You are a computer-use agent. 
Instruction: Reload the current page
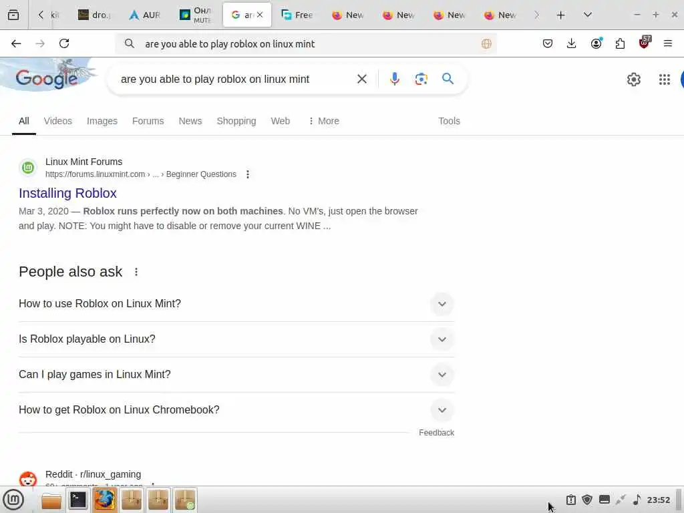click(64, 43)
